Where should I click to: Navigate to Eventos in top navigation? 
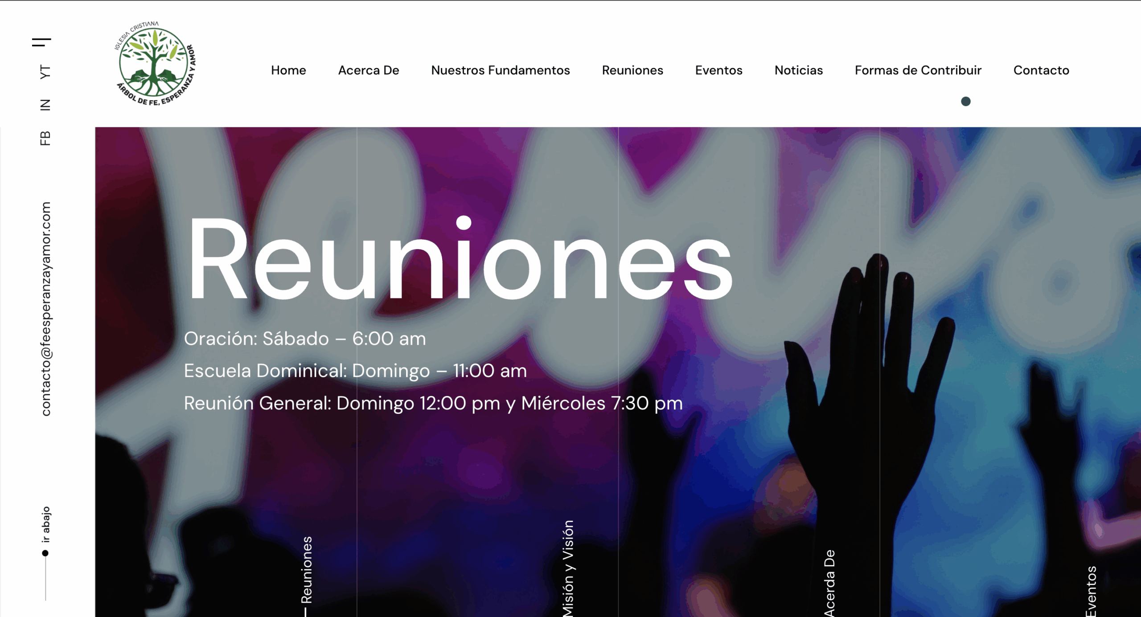718,70
